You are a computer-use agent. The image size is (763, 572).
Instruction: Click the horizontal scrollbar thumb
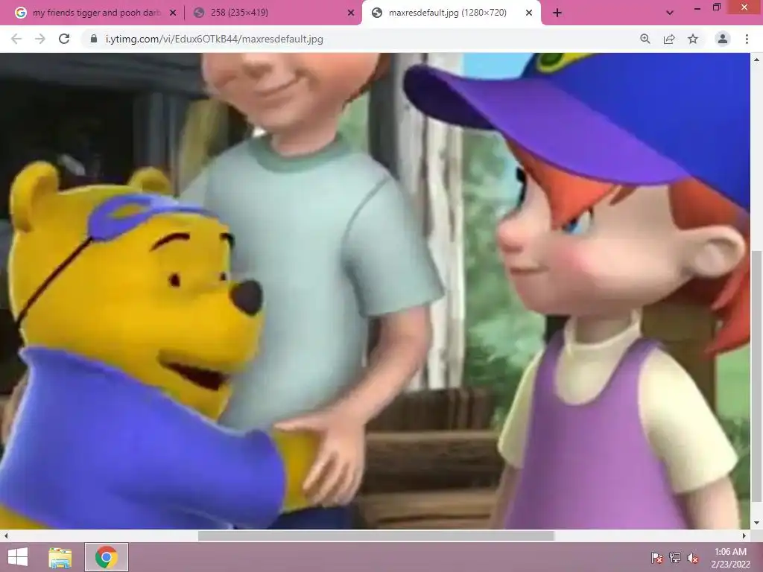376,536
